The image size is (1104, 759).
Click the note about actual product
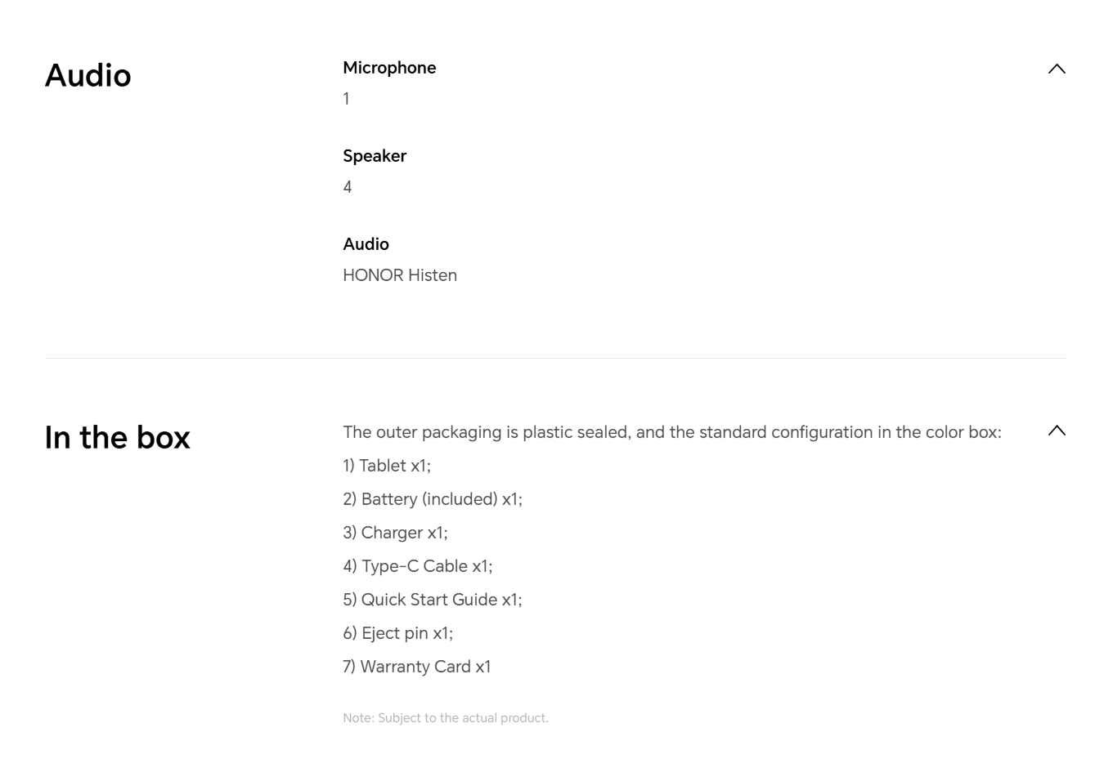446,718
